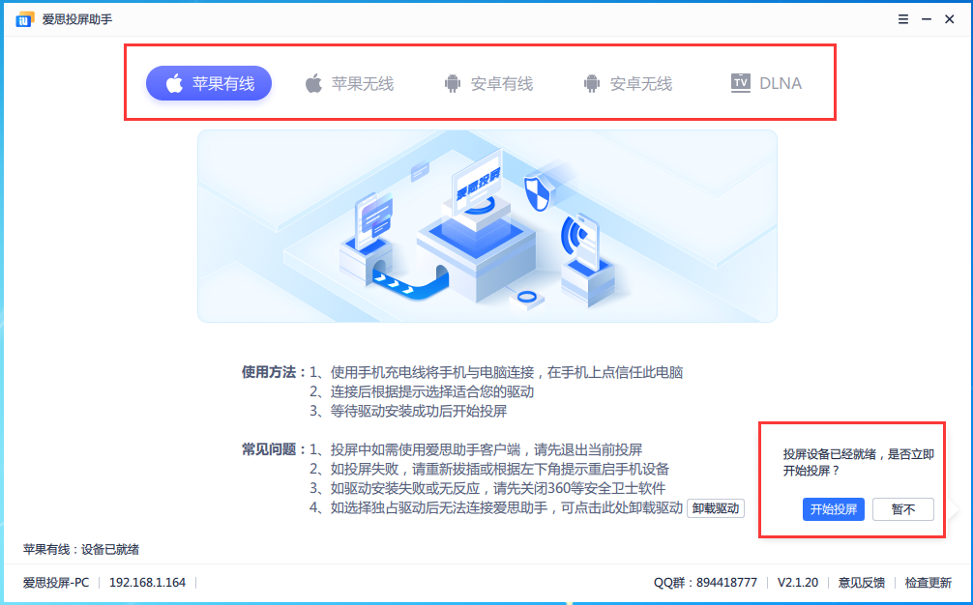973x605 pixels.
Task: Click the 卸载驱动 button
Action: click(718, 507)
